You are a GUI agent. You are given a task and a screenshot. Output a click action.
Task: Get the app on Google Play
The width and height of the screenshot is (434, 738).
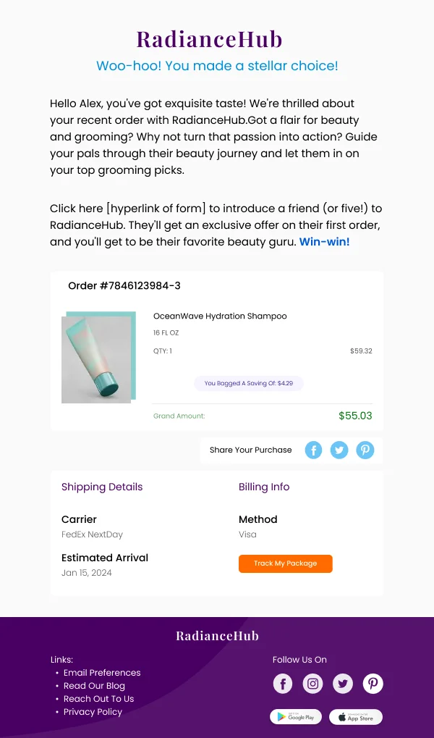coord(296,717)
